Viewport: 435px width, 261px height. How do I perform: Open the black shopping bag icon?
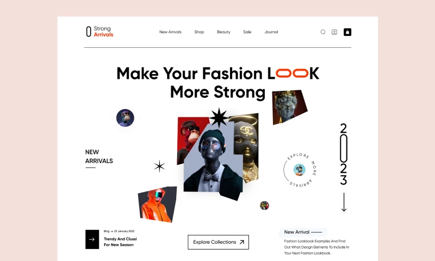347,32
